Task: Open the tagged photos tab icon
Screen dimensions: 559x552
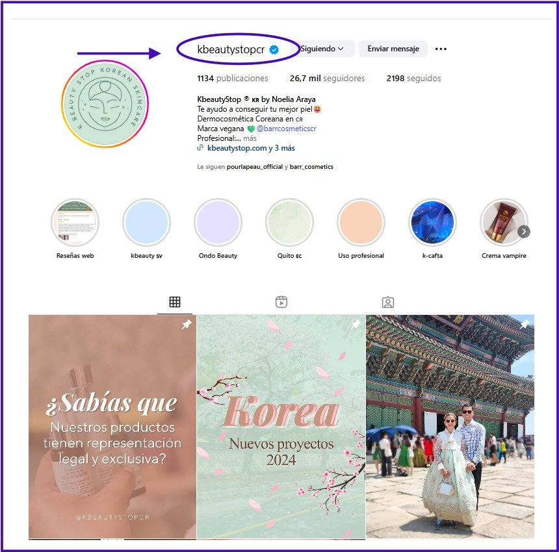Action: tap(388, 302)
